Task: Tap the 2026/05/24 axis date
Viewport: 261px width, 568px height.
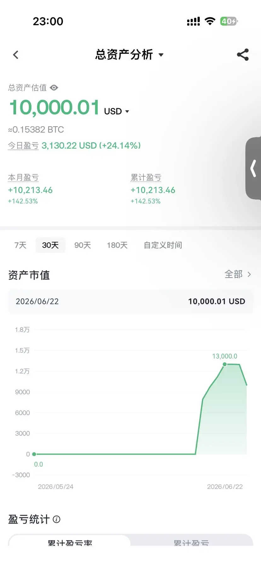Action: (x=55, y=487)
